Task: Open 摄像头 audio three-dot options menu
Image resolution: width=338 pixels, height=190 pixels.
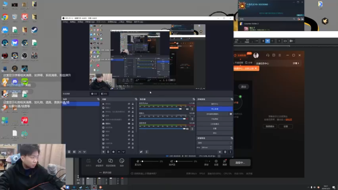Action: point(192,119)
